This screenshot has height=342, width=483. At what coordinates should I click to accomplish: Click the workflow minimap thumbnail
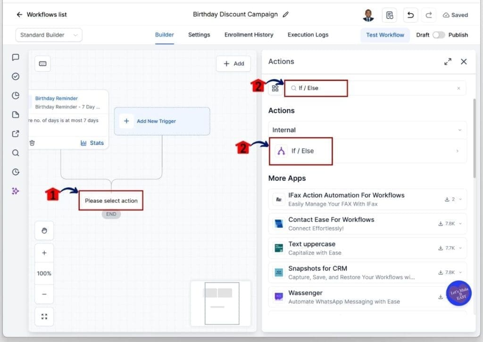coord(221,303)
